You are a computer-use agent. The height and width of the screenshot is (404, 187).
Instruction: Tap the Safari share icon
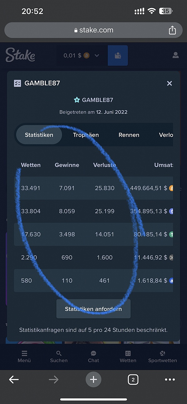[x=172, y=30]
